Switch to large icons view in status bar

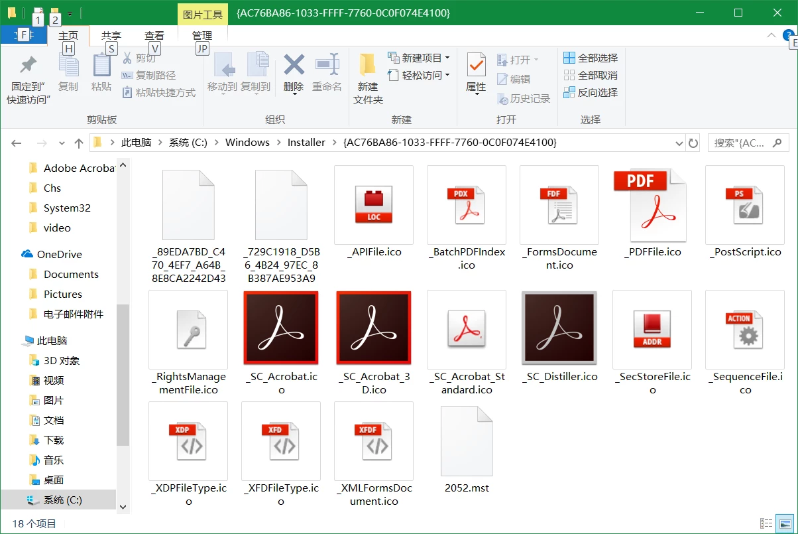click(785, 524)
